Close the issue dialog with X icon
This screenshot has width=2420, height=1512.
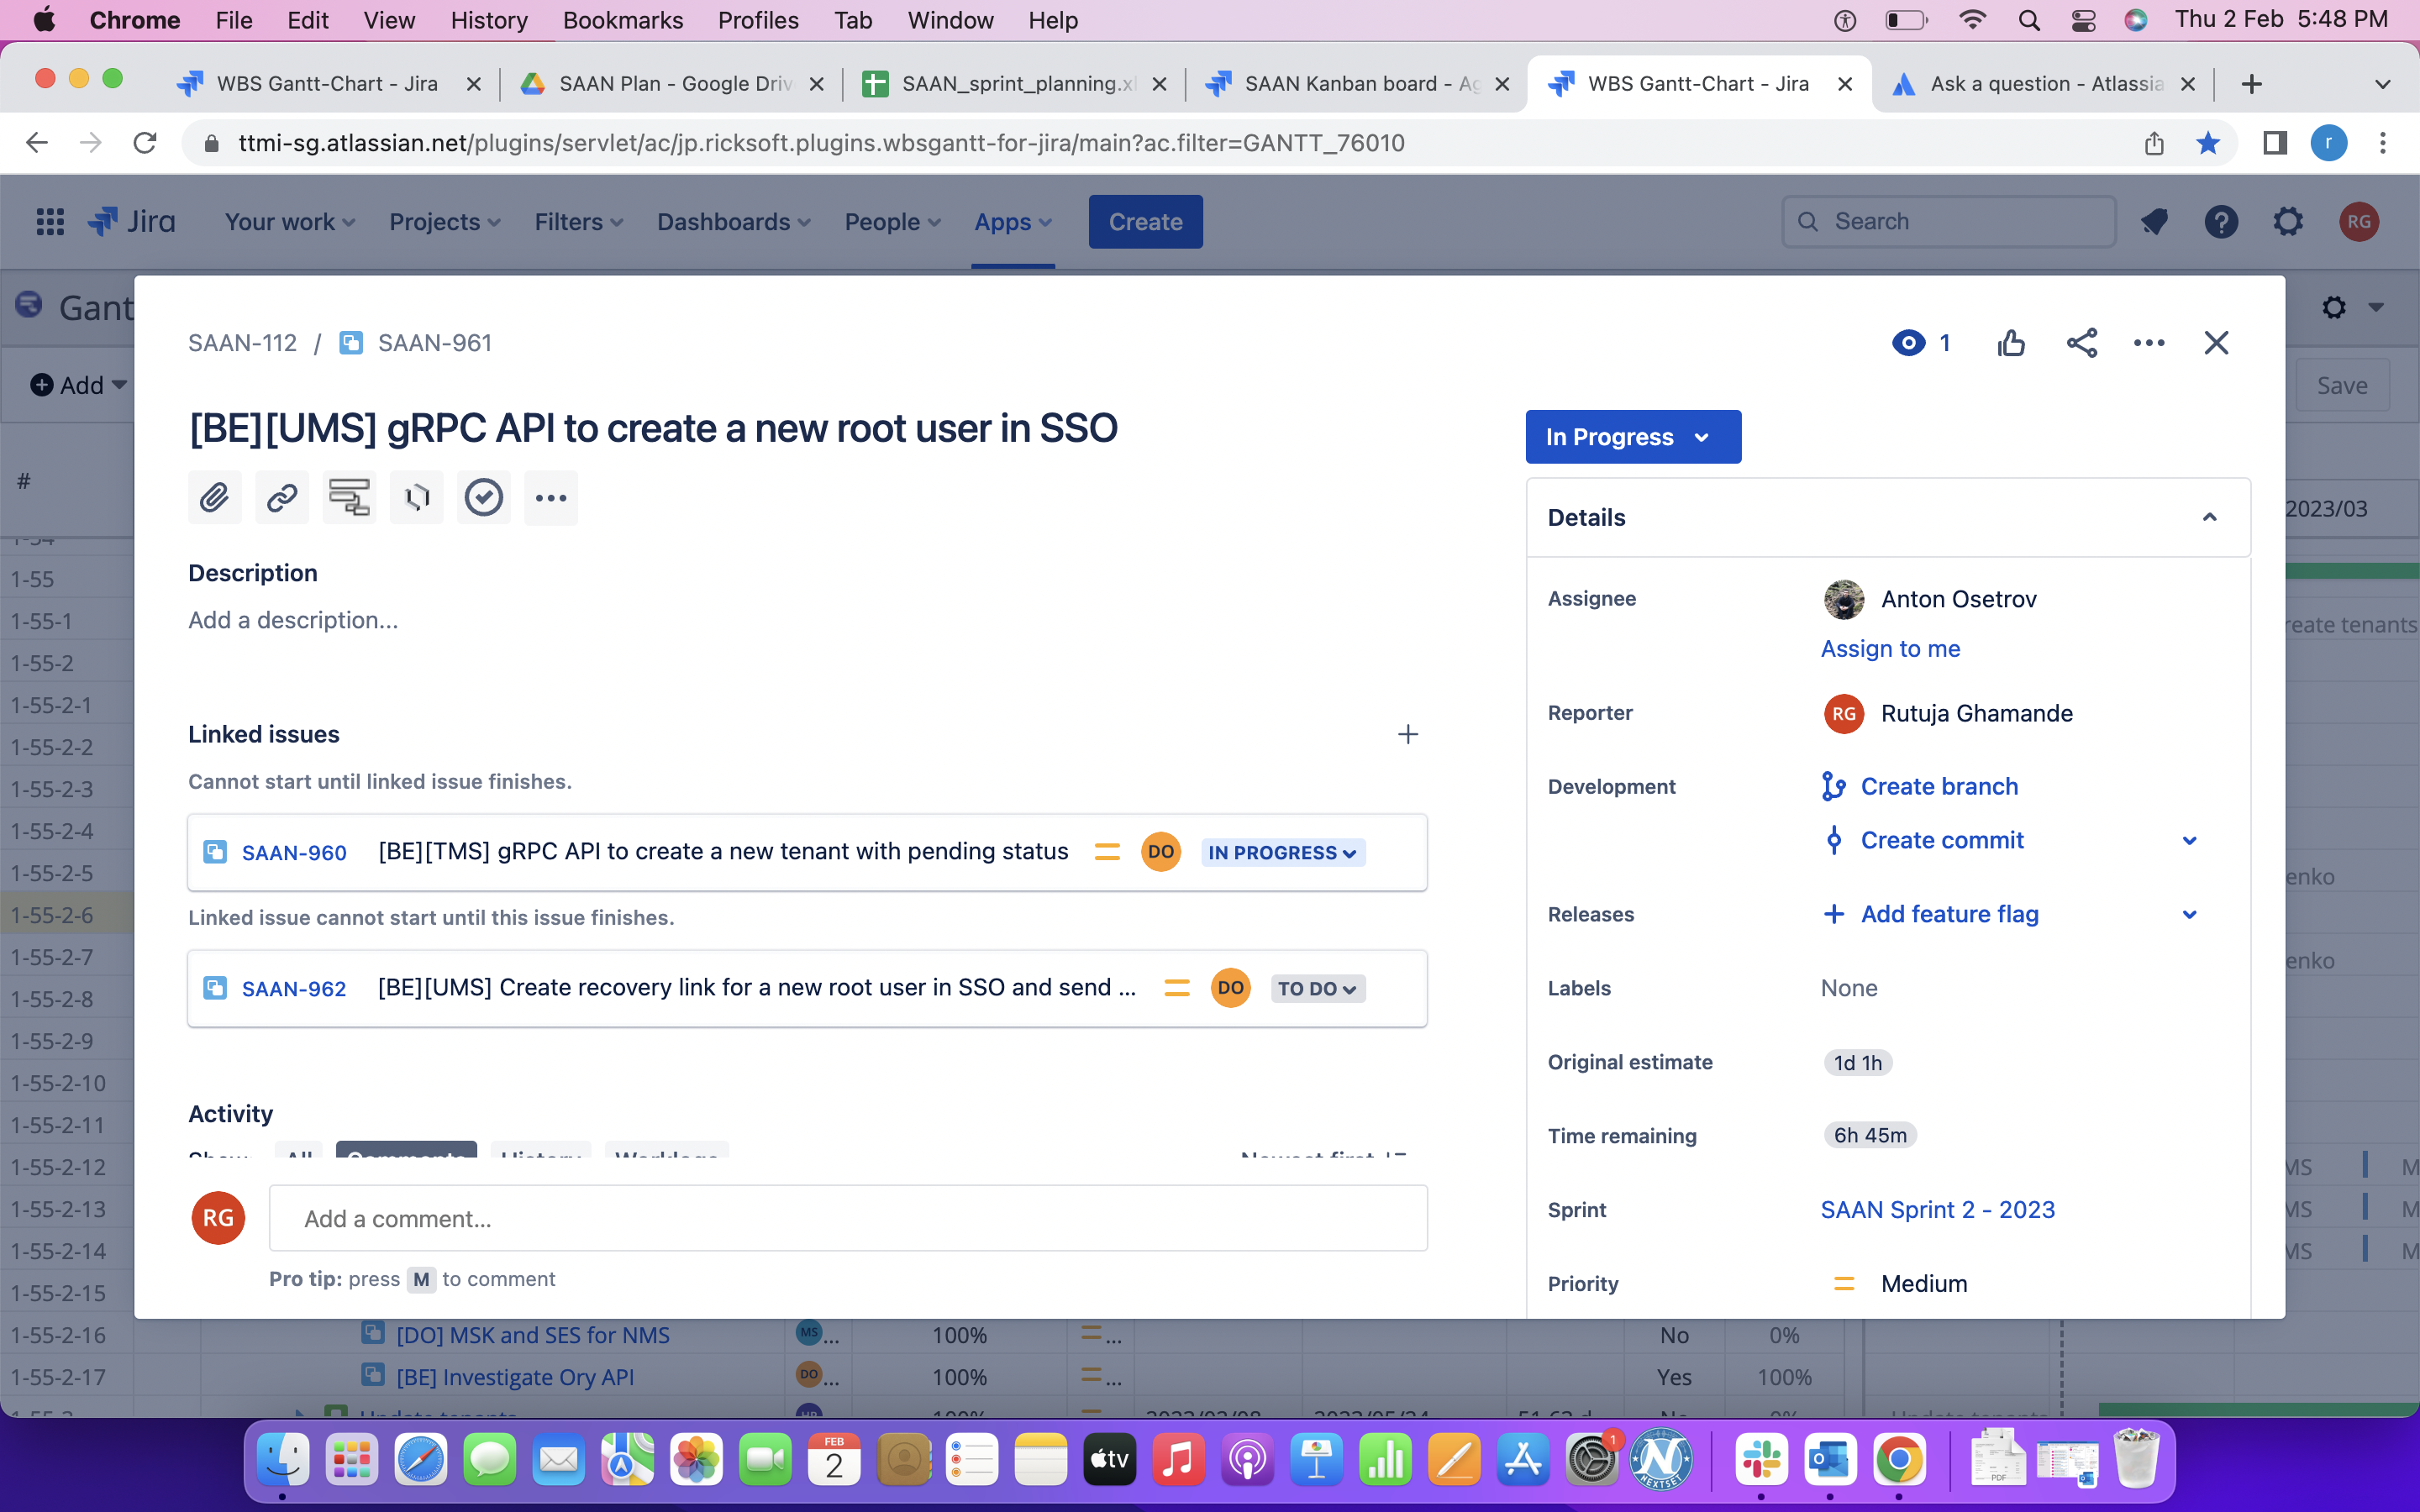pos(2216,343)
